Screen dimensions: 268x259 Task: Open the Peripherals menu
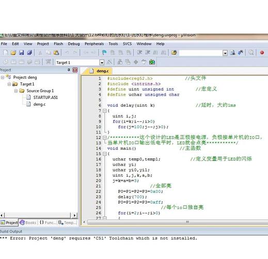(x=94, y=44)
